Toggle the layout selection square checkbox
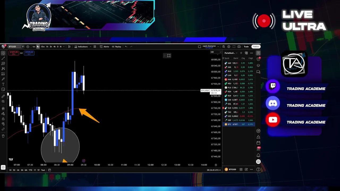This screenshot has height=191, width=340. point(199,47)
